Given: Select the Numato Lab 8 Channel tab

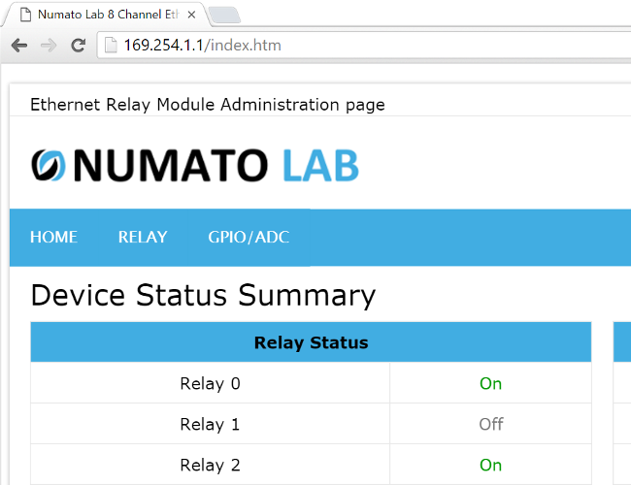Looking at the screenshot, I should coord(108,15).
